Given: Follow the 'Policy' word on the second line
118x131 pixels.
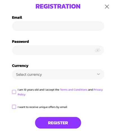Looking at the screenshot, I should coord(22,95).
